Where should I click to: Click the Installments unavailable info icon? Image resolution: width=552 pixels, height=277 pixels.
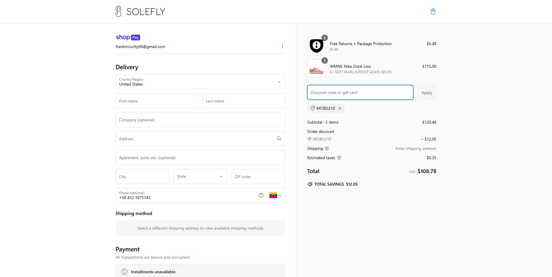[124, 272]
